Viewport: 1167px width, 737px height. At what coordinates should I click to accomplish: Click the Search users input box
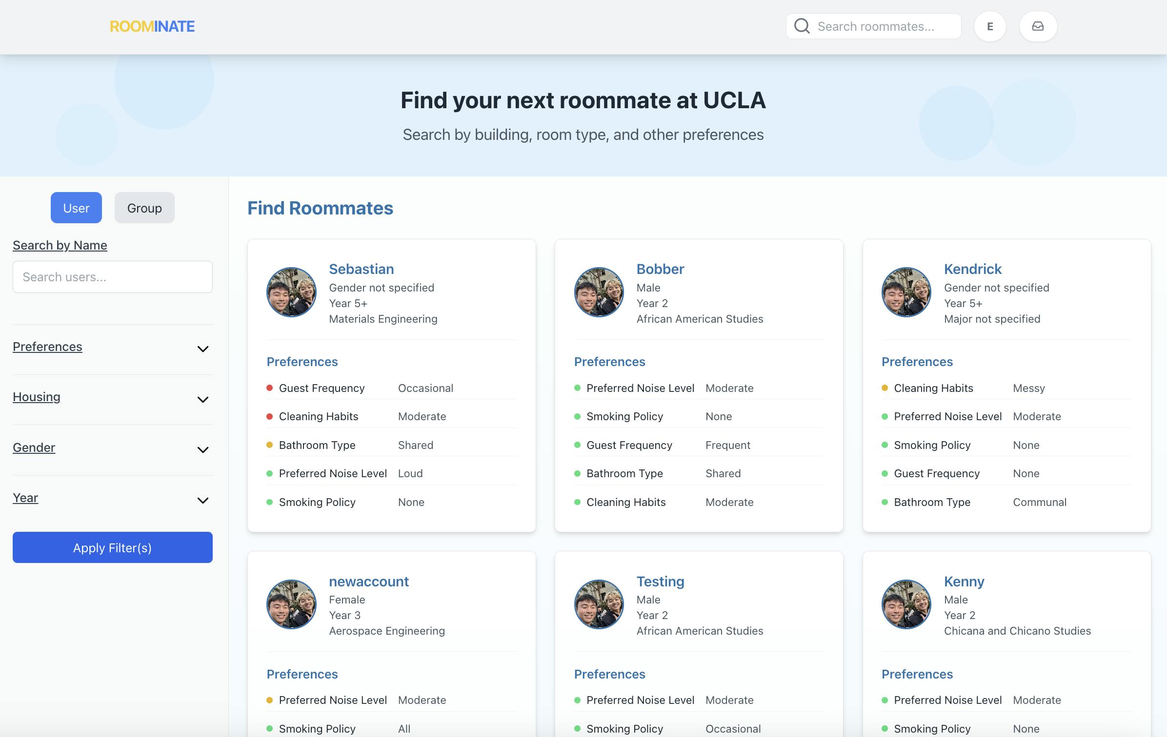tap(113, 277)
